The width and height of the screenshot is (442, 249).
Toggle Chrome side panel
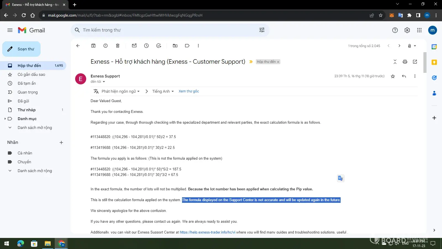418,15
